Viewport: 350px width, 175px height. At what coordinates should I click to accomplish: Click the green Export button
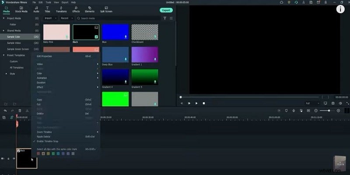click(166, 10)
